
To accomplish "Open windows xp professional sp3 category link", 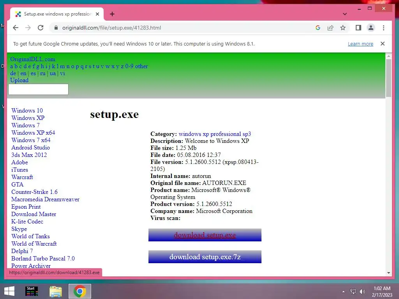I will [x=215, y=134].
